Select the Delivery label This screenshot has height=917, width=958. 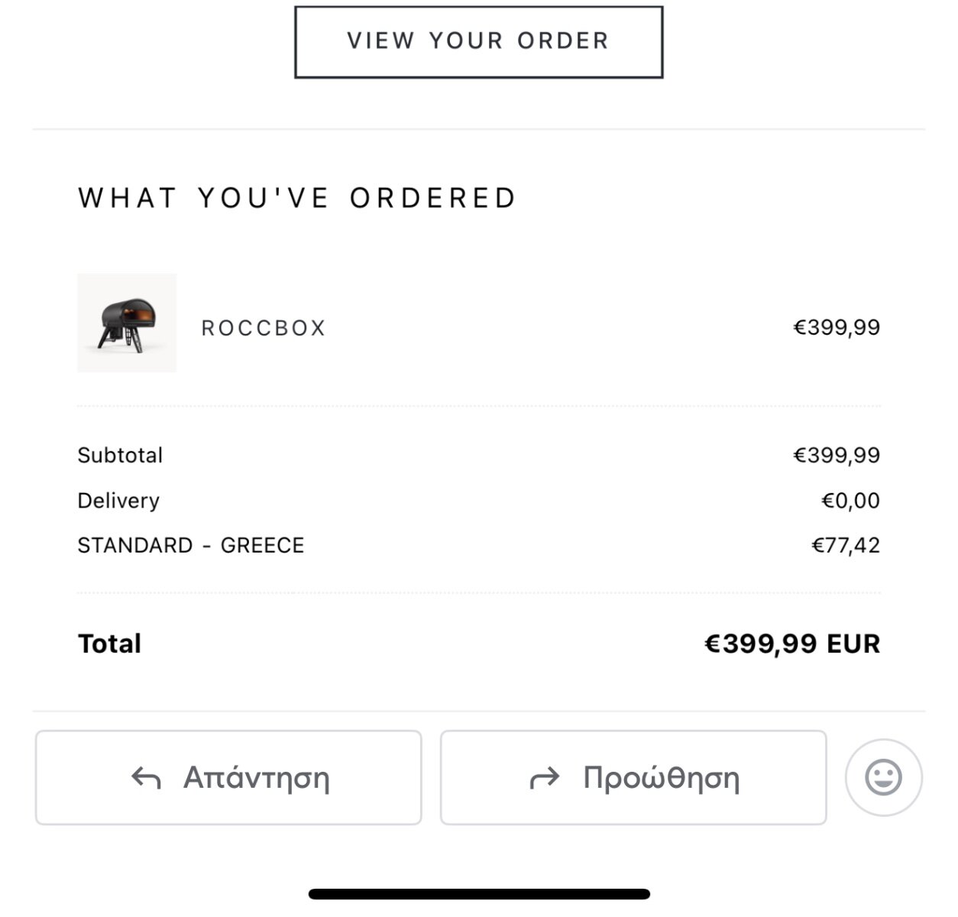point(118,501)
